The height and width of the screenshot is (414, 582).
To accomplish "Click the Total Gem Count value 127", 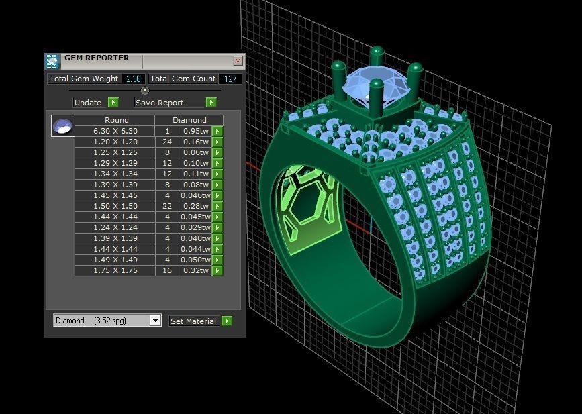I will tap(230, 79).
